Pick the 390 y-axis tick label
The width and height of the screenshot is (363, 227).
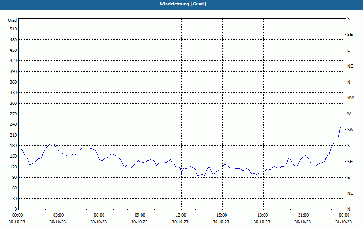point(14,72)
